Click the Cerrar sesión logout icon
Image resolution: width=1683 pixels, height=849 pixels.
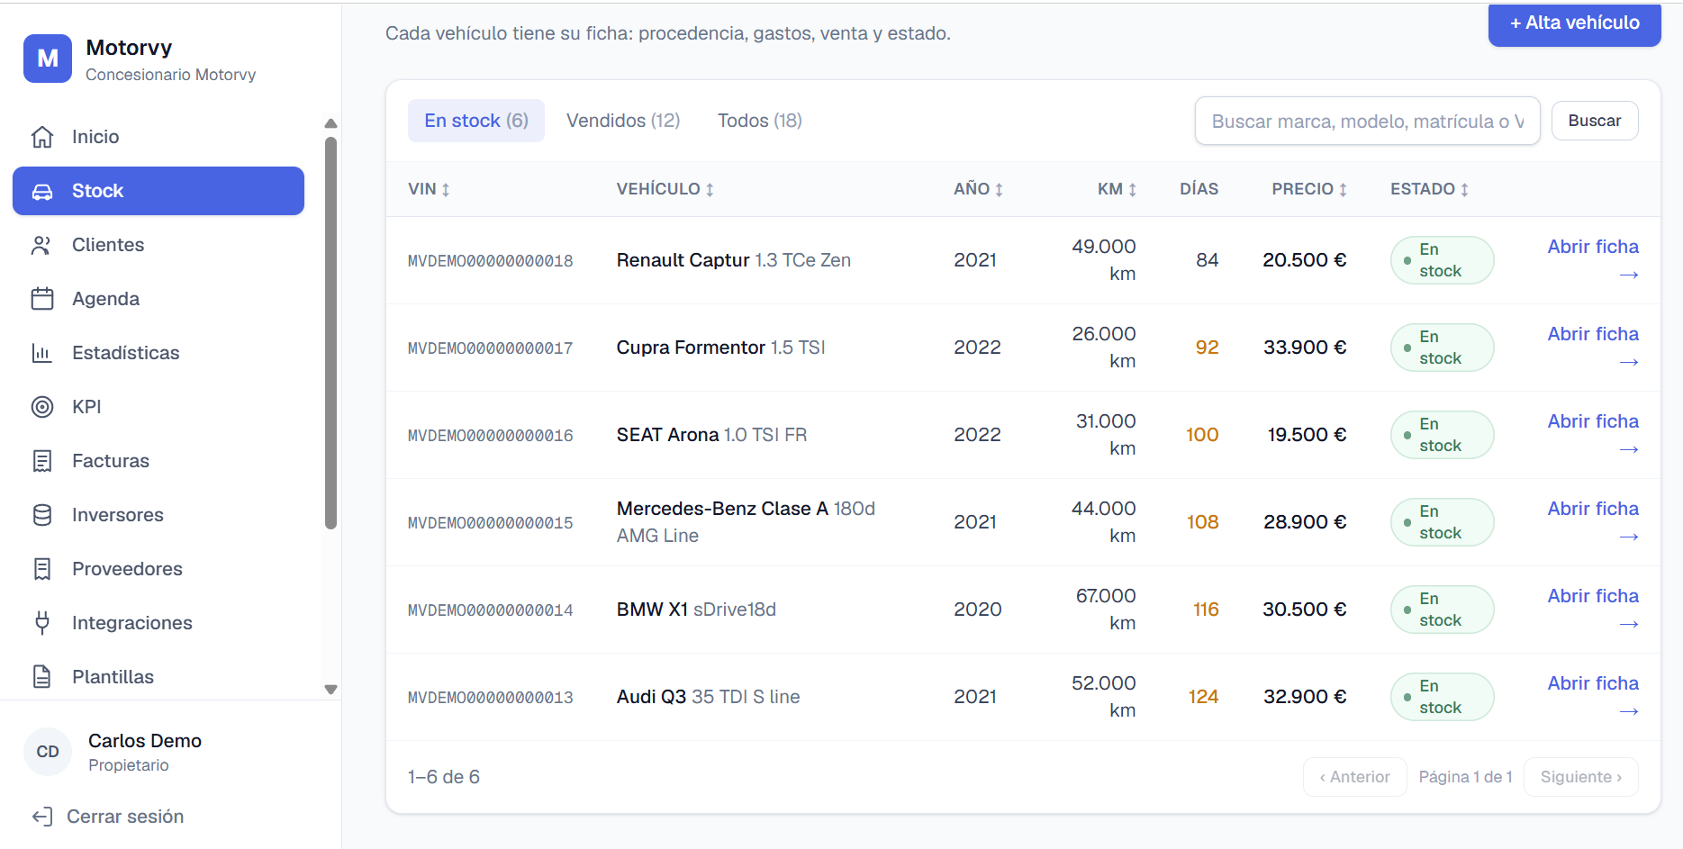click(42, 817)
